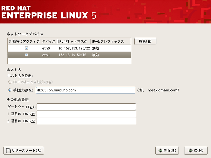211x158 pixels.
Task: Sort by the デバイス column header
Action: (x=49, y=41)
